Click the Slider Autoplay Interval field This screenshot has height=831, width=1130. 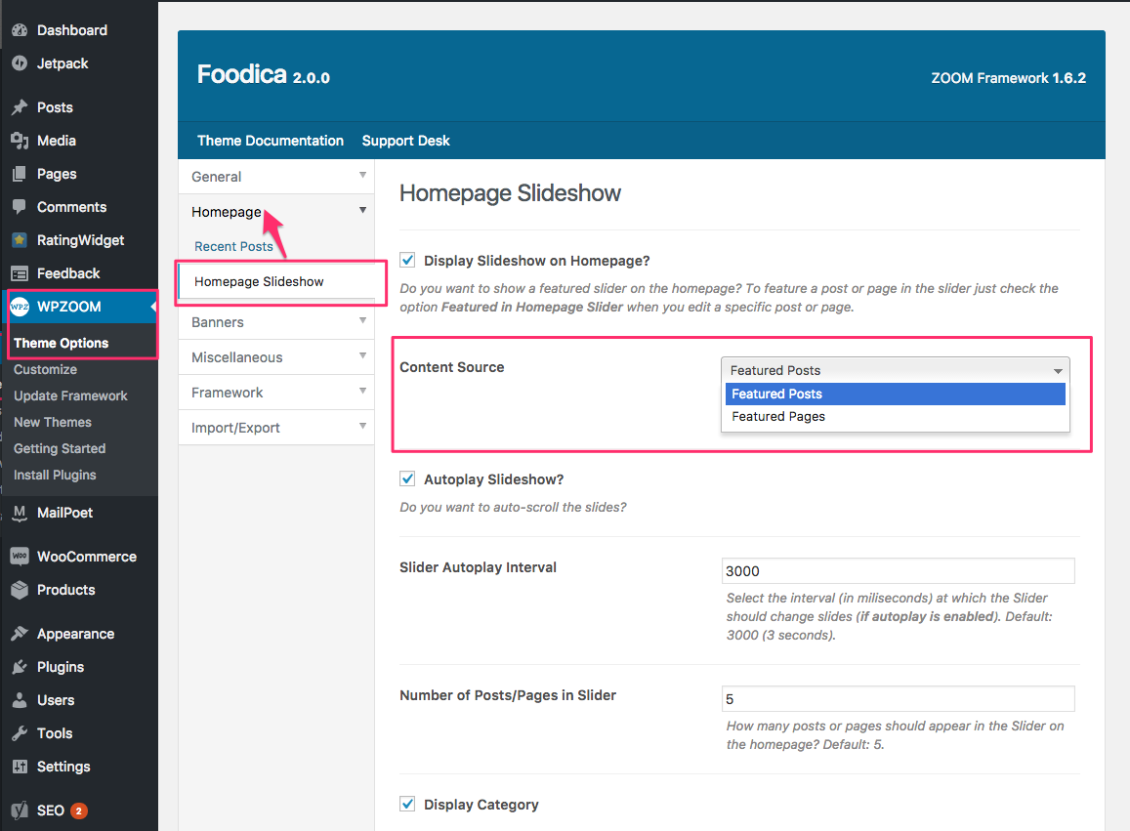898,571
